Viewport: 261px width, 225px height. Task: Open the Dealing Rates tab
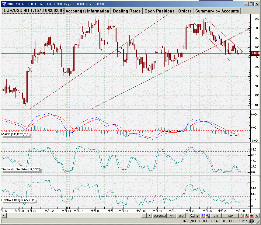click(127, 11)
